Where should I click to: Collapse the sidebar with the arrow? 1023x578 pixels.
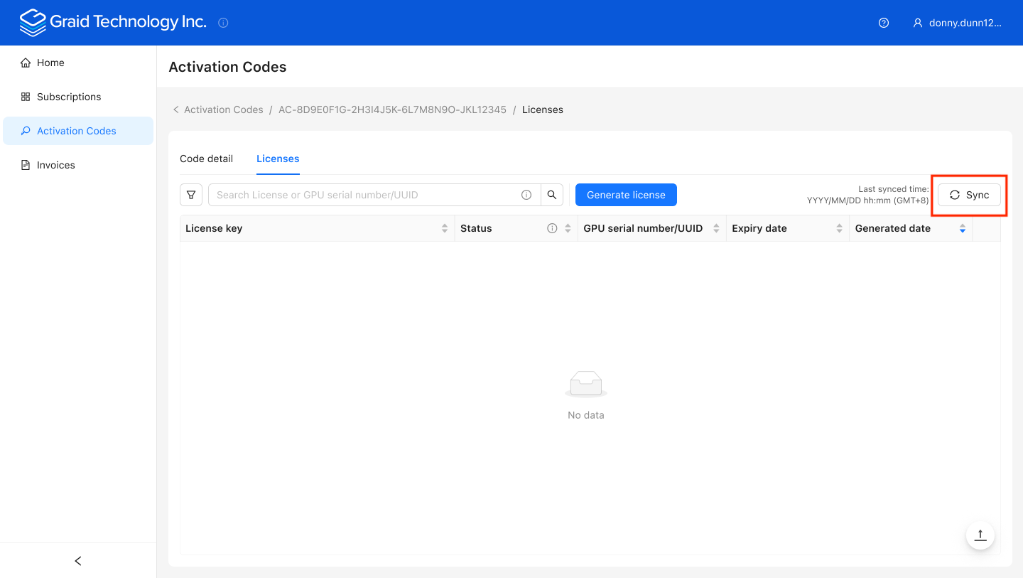click(x=78, y=561)
